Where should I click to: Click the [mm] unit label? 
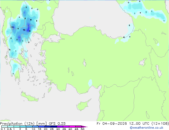[42, 124]
